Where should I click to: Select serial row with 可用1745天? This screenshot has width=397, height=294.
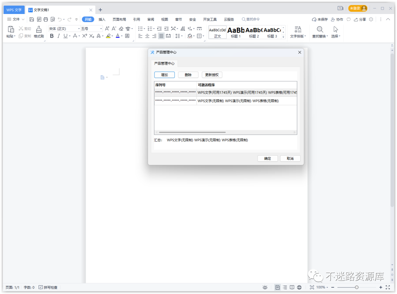point(226,92)
